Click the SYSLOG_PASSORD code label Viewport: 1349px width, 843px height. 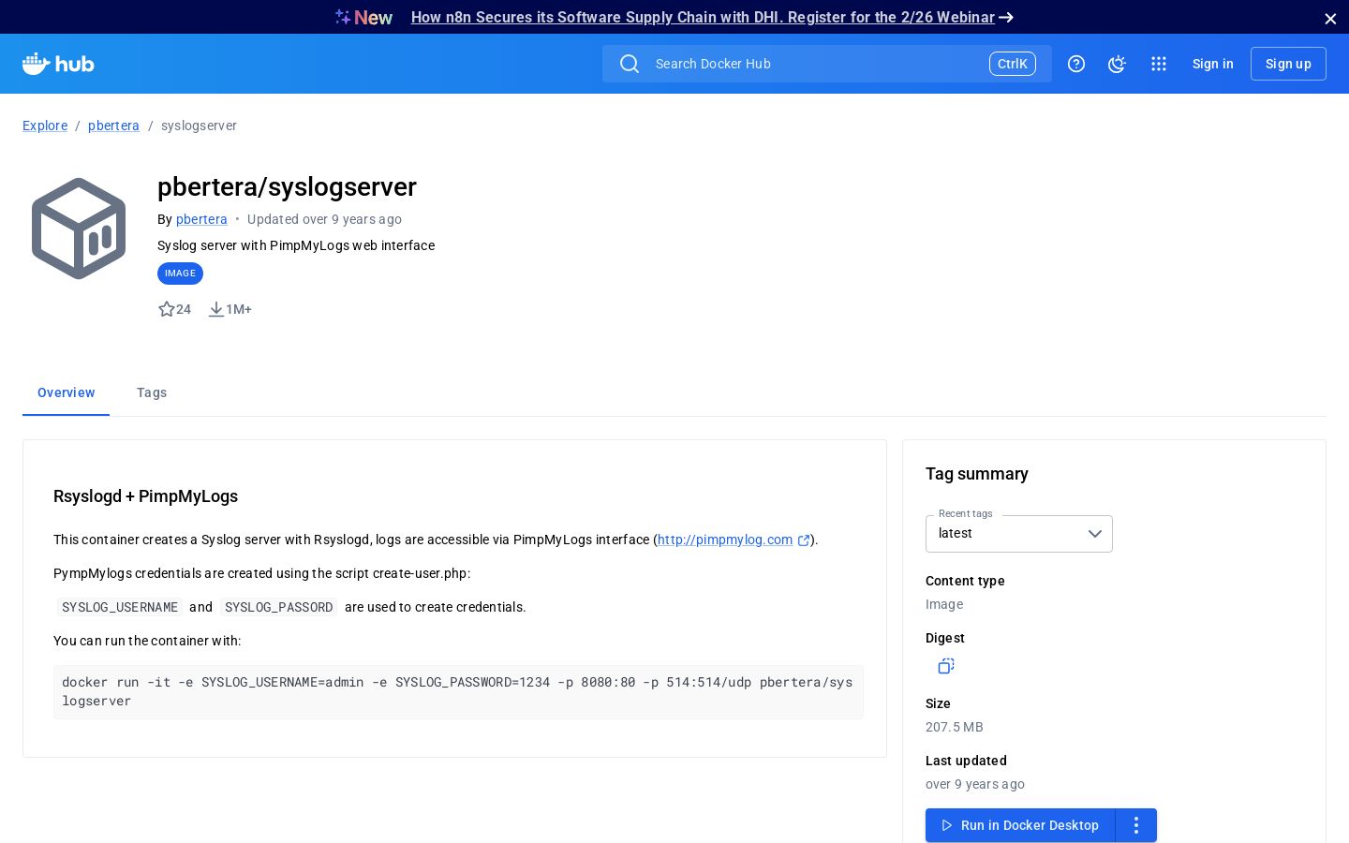point(279,607)
